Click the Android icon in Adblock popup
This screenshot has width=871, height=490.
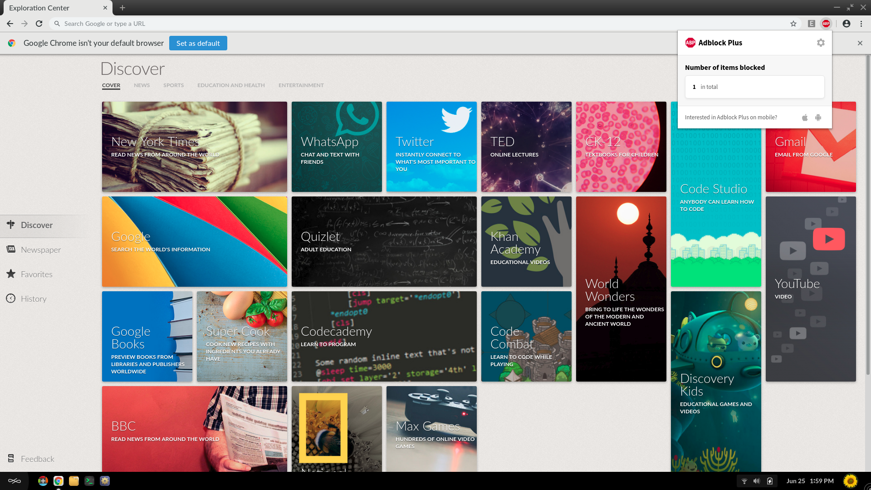818,118
